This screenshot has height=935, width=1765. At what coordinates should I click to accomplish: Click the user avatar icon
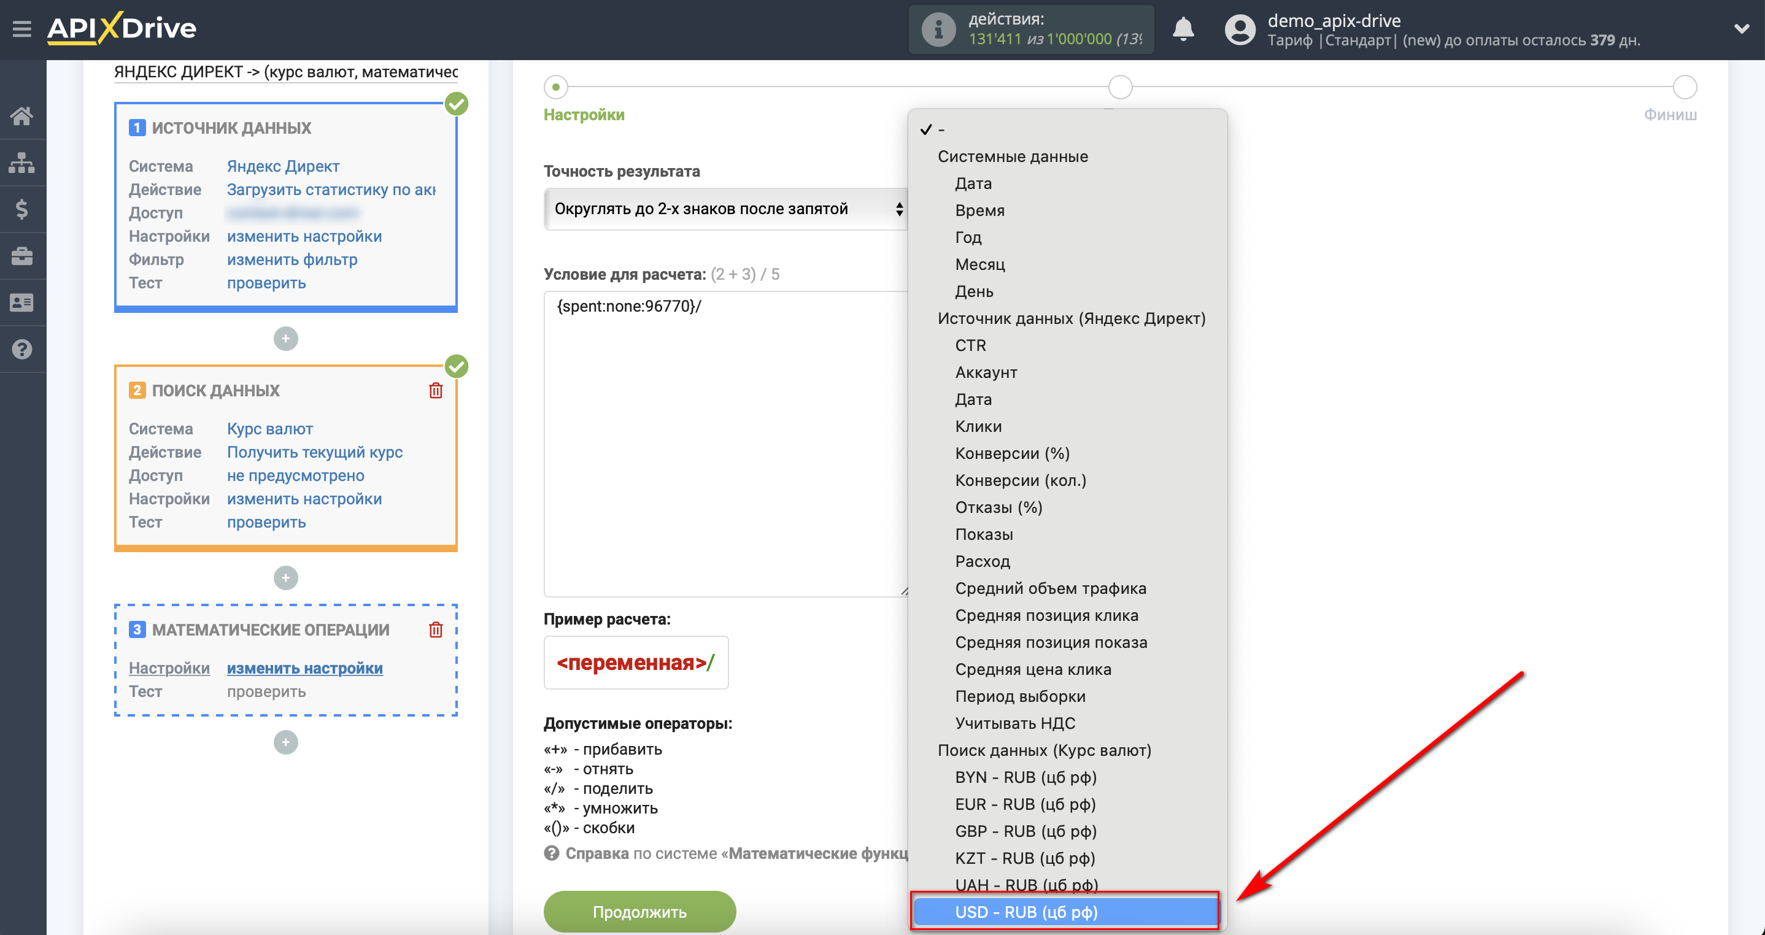tap(1240, 29)
